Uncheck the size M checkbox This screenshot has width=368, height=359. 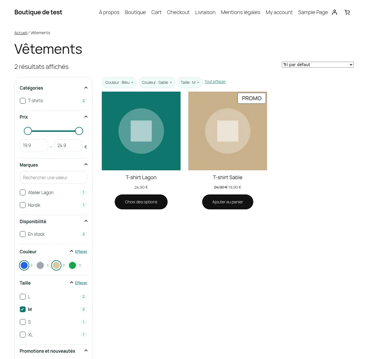coord(23,309)
